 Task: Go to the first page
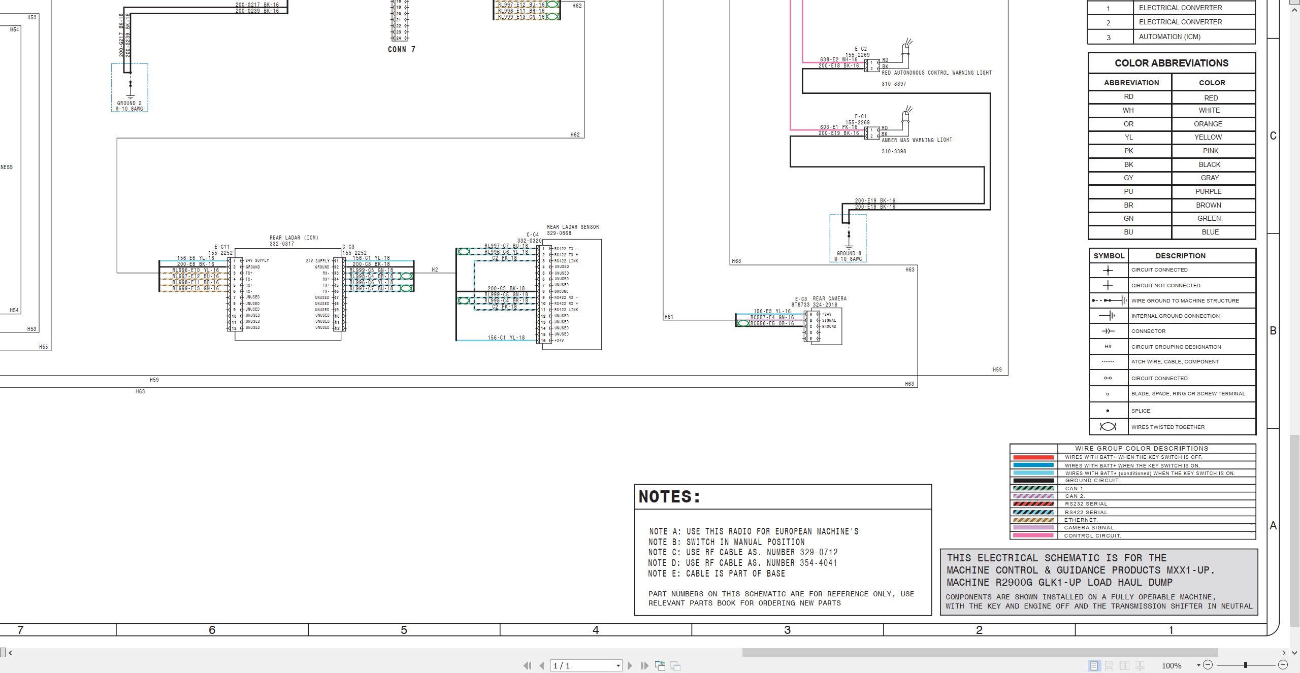pyautogui.click(x=528, y=665)
